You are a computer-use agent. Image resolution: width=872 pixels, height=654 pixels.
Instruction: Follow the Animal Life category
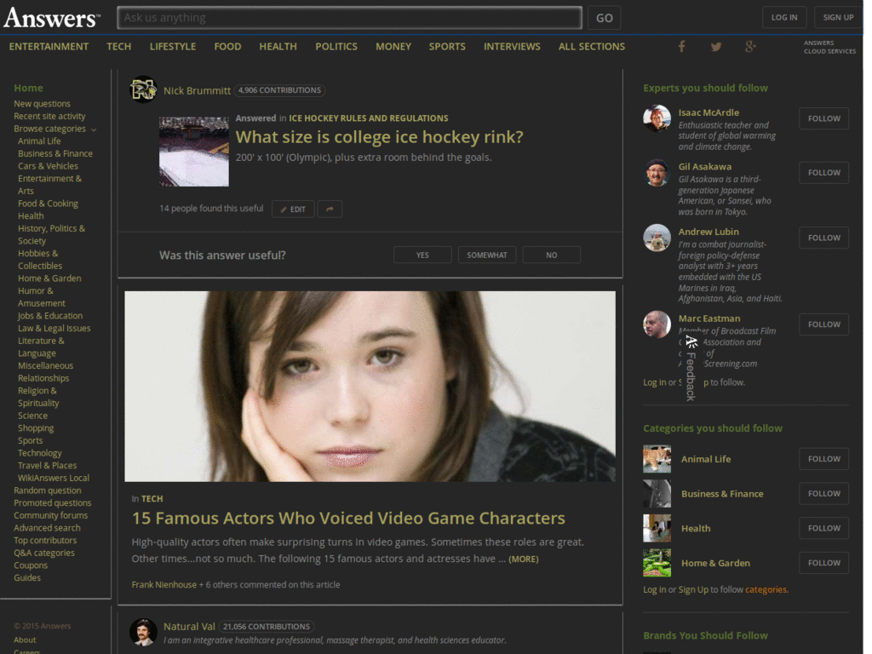coord(824,459)
